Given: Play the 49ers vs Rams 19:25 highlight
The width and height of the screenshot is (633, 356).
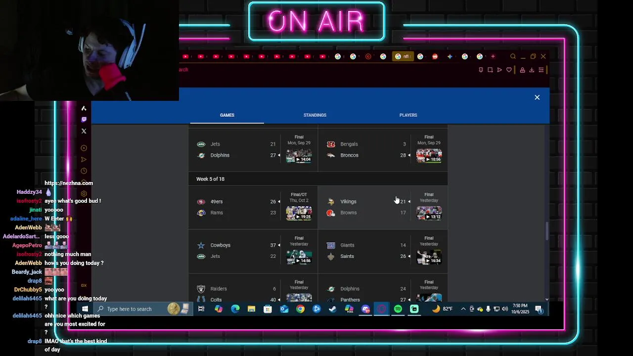Looking at the screenshot, I should click(299, 213).
